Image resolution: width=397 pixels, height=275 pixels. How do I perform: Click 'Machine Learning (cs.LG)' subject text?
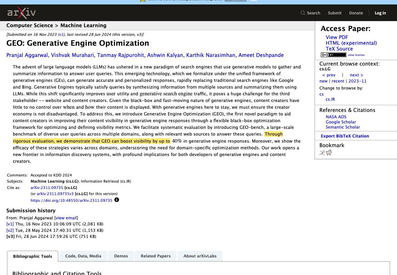[55, 181]
